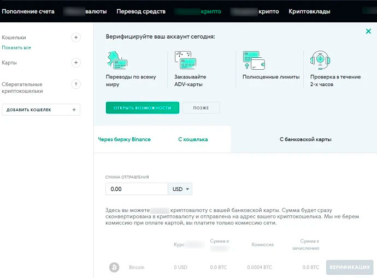Click the plus icon next to Карты
The width and height of the screenshot is (377, 278).
(76, 63)
